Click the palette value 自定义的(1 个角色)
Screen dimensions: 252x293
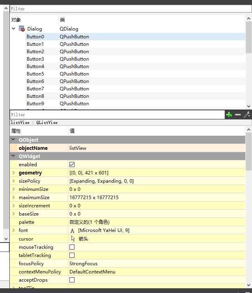point(89,222)
